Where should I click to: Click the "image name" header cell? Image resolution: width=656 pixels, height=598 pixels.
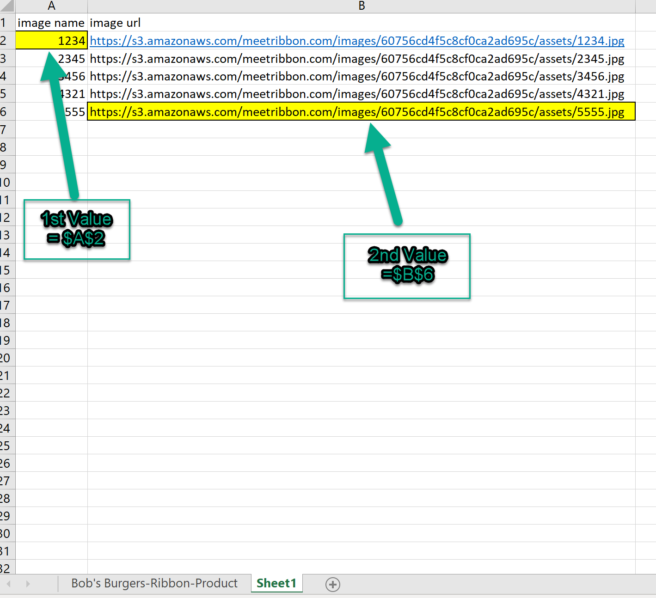[51, 23]
